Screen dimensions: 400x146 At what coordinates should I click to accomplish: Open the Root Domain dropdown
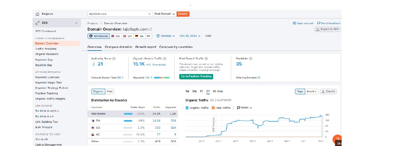164,14
